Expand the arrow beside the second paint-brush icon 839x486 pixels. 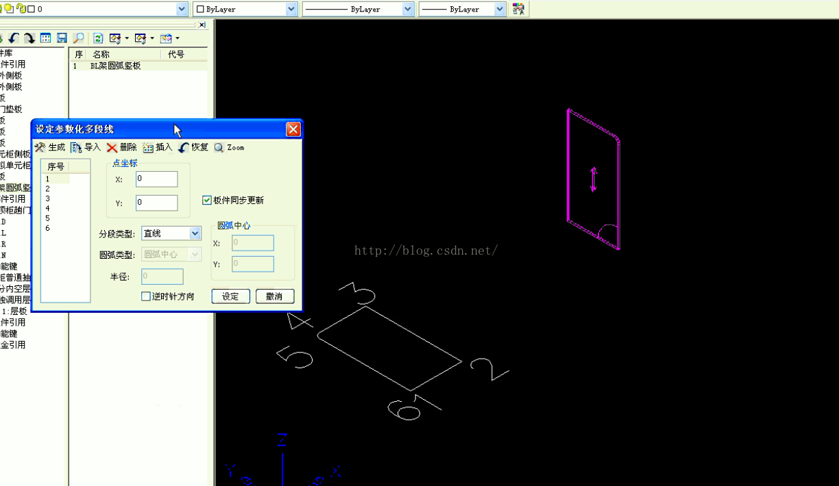(x=152, y=38)
